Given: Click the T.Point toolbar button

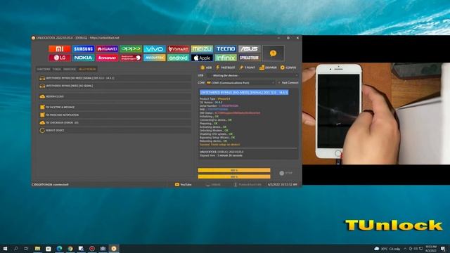Looking at the screenshot, I should [x=247, y=67].
